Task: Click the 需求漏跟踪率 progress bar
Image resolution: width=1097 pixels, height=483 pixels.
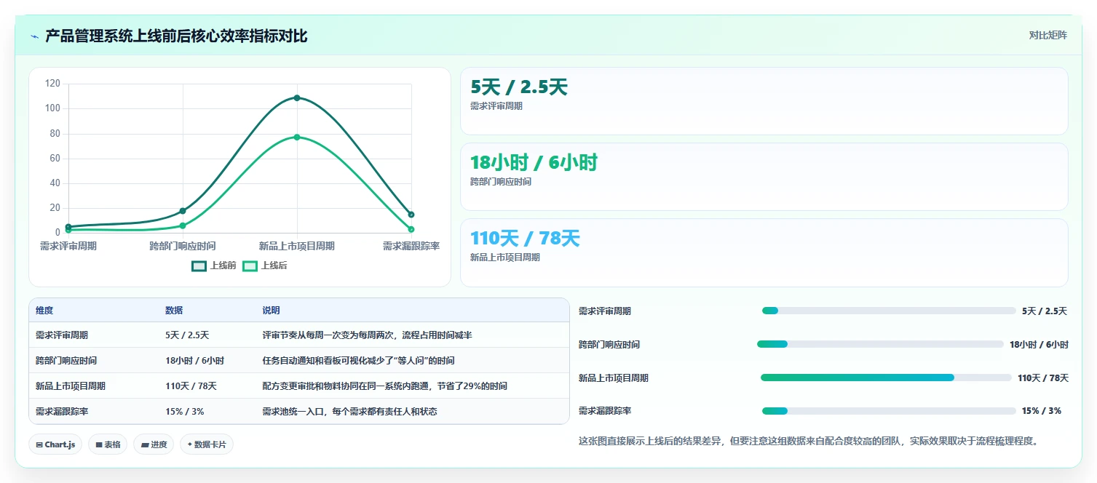Action: [889, 411]
